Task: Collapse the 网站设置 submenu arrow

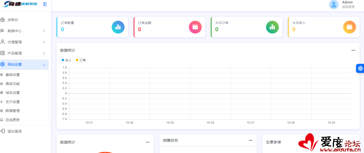Action: 44,65
